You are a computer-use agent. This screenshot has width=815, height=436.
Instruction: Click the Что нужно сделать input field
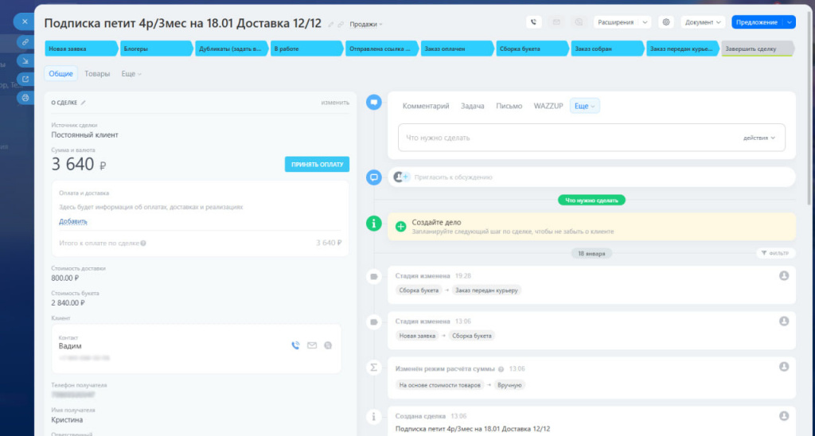[x=591, y=138]
